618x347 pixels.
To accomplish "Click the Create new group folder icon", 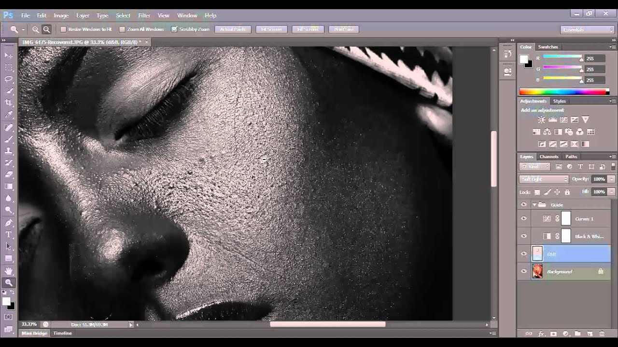I will pos(577,334).
